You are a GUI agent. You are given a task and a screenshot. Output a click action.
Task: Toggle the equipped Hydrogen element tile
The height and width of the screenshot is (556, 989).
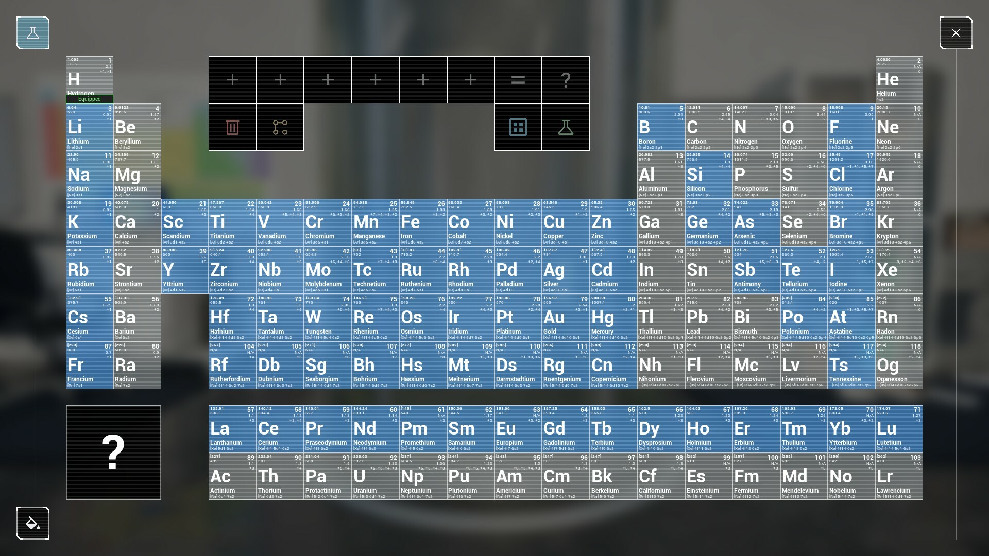click(x=89, y=77)
